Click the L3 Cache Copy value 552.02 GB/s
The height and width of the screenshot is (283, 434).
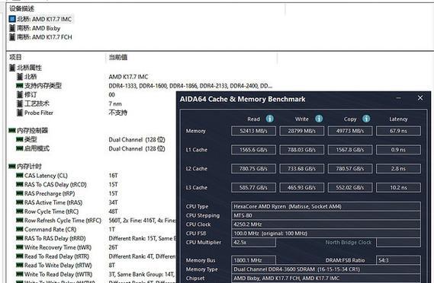350,187
